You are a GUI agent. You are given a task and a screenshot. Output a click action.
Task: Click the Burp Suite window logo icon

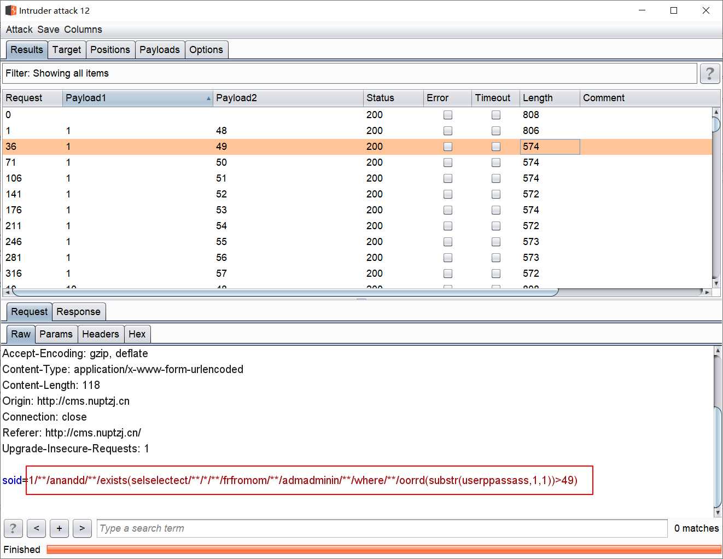coord(10,10)
